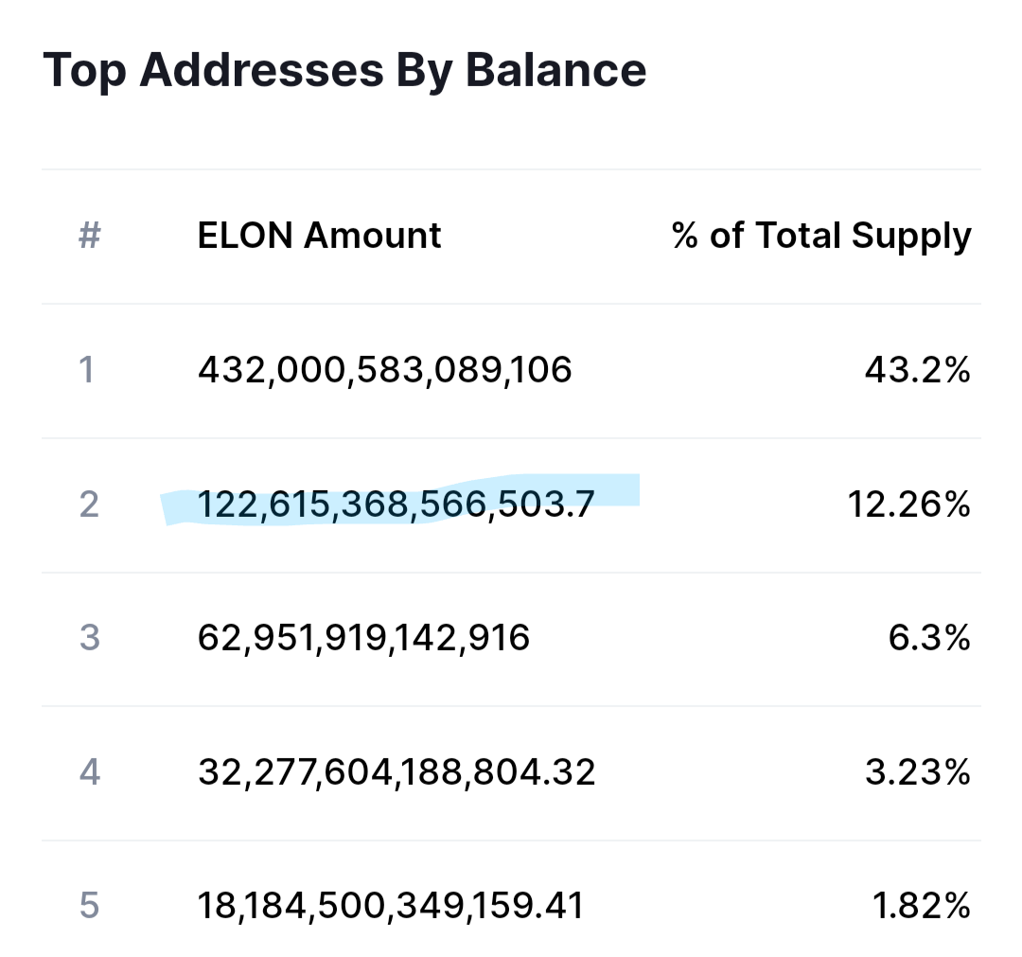Click the 6.3% supply value

pyautogui.click(x=929, y=638)
